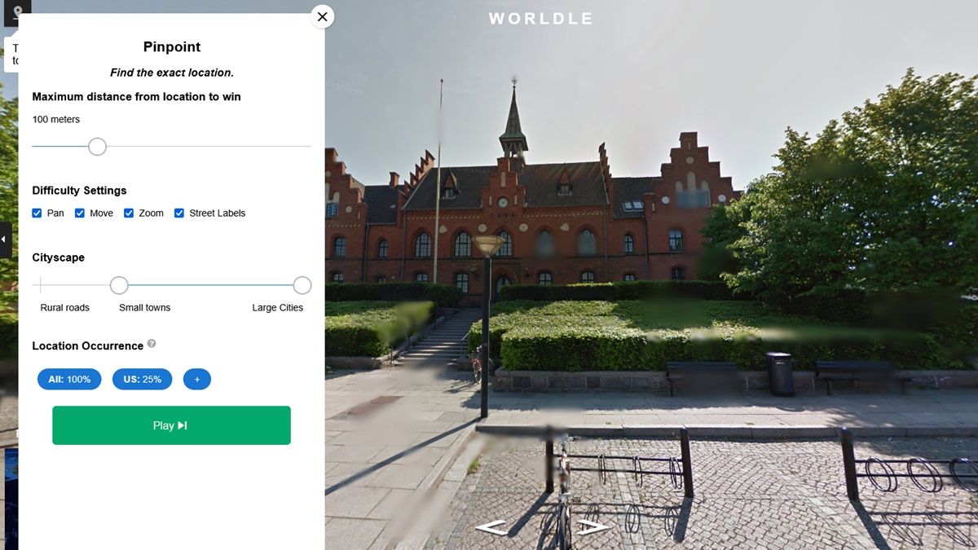The height and width of the screenshot is (550, 978).
Task: Turn off the Street Labels checkbox
Action: point(179,213)
